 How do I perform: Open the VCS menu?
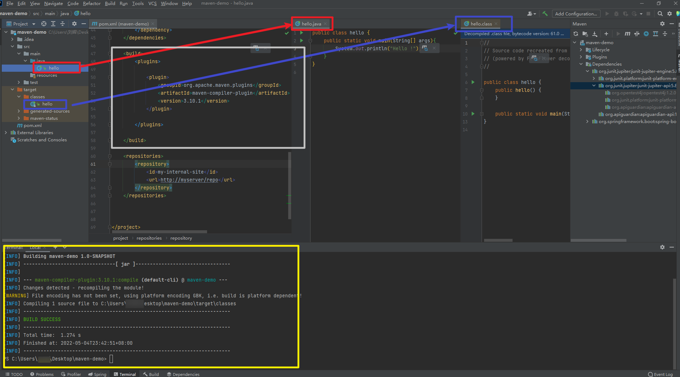[x=152, y=3]
